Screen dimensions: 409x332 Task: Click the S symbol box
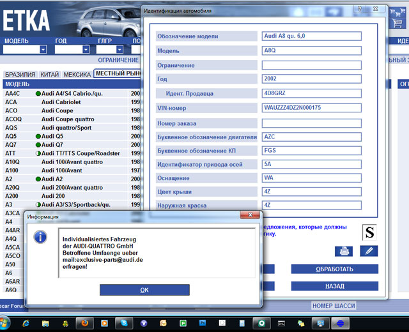tap(369, 232)
